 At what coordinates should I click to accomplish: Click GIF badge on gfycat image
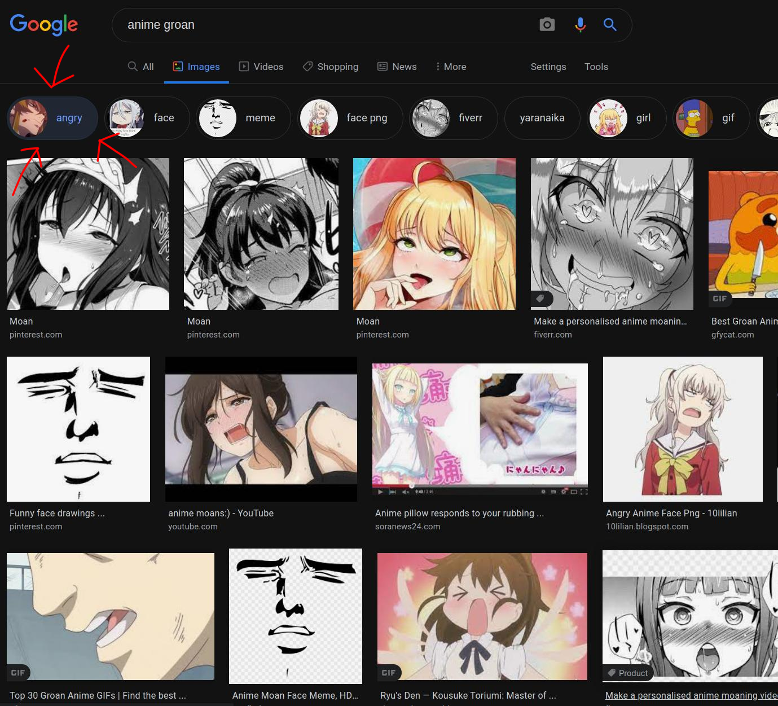coord(720,299)
